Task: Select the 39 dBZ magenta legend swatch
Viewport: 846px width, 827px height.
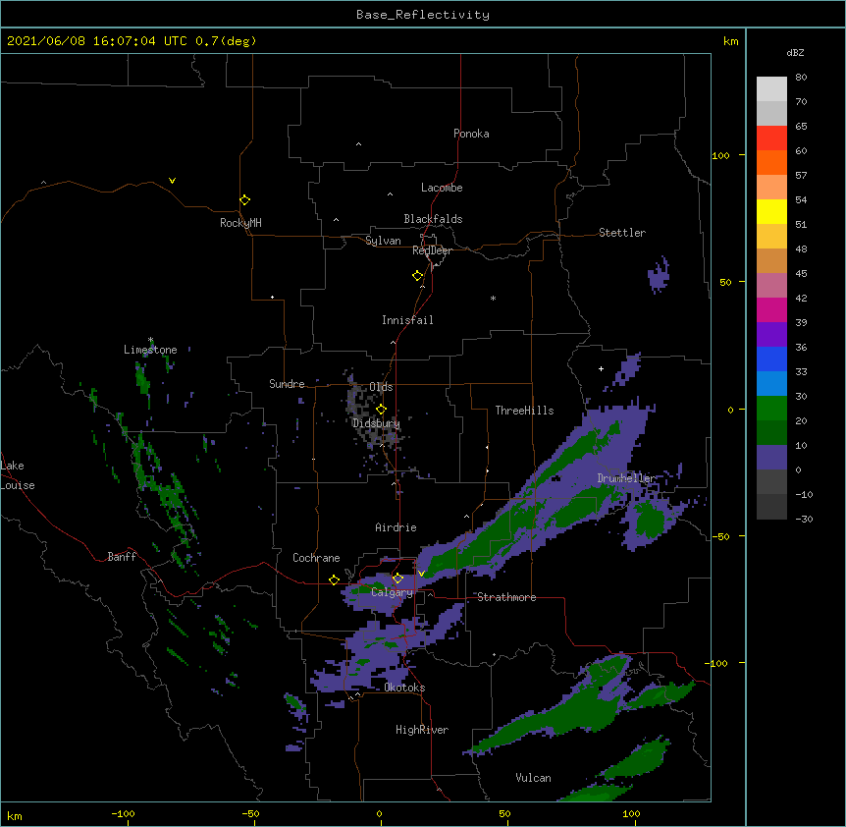Action: point(771,309)
